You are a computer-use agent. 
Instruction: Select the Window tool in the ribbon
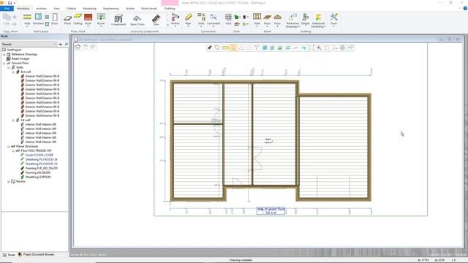pyautogui.click(x=38, y=19)
